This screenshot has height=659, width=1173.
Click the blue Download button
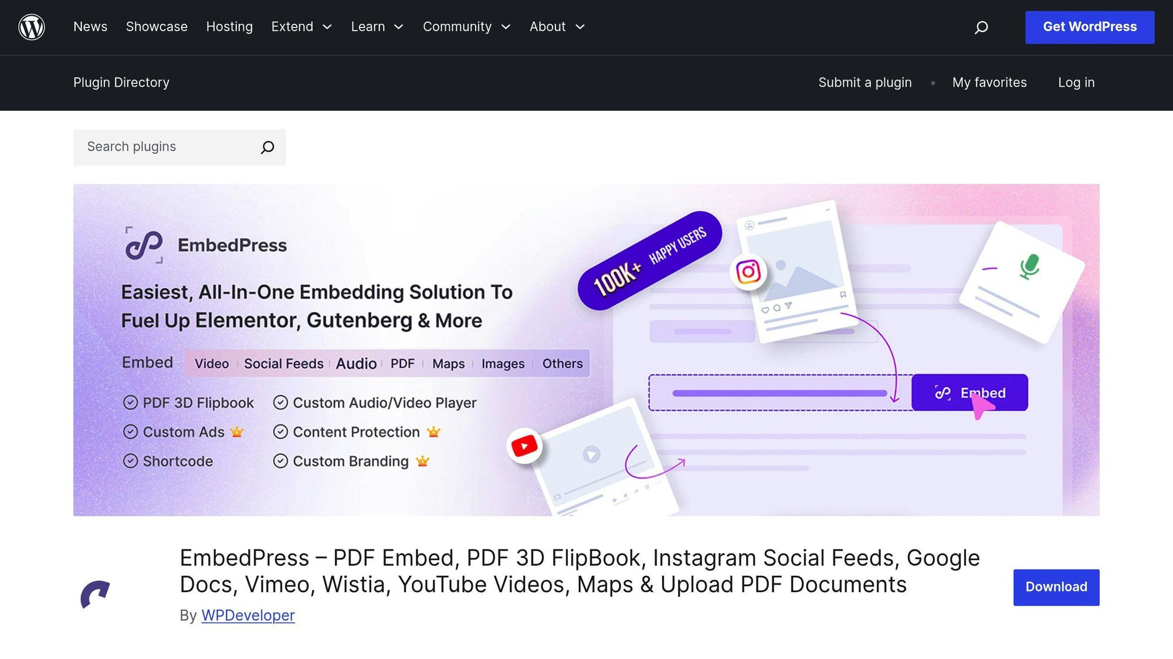[x=1056, y=587]
